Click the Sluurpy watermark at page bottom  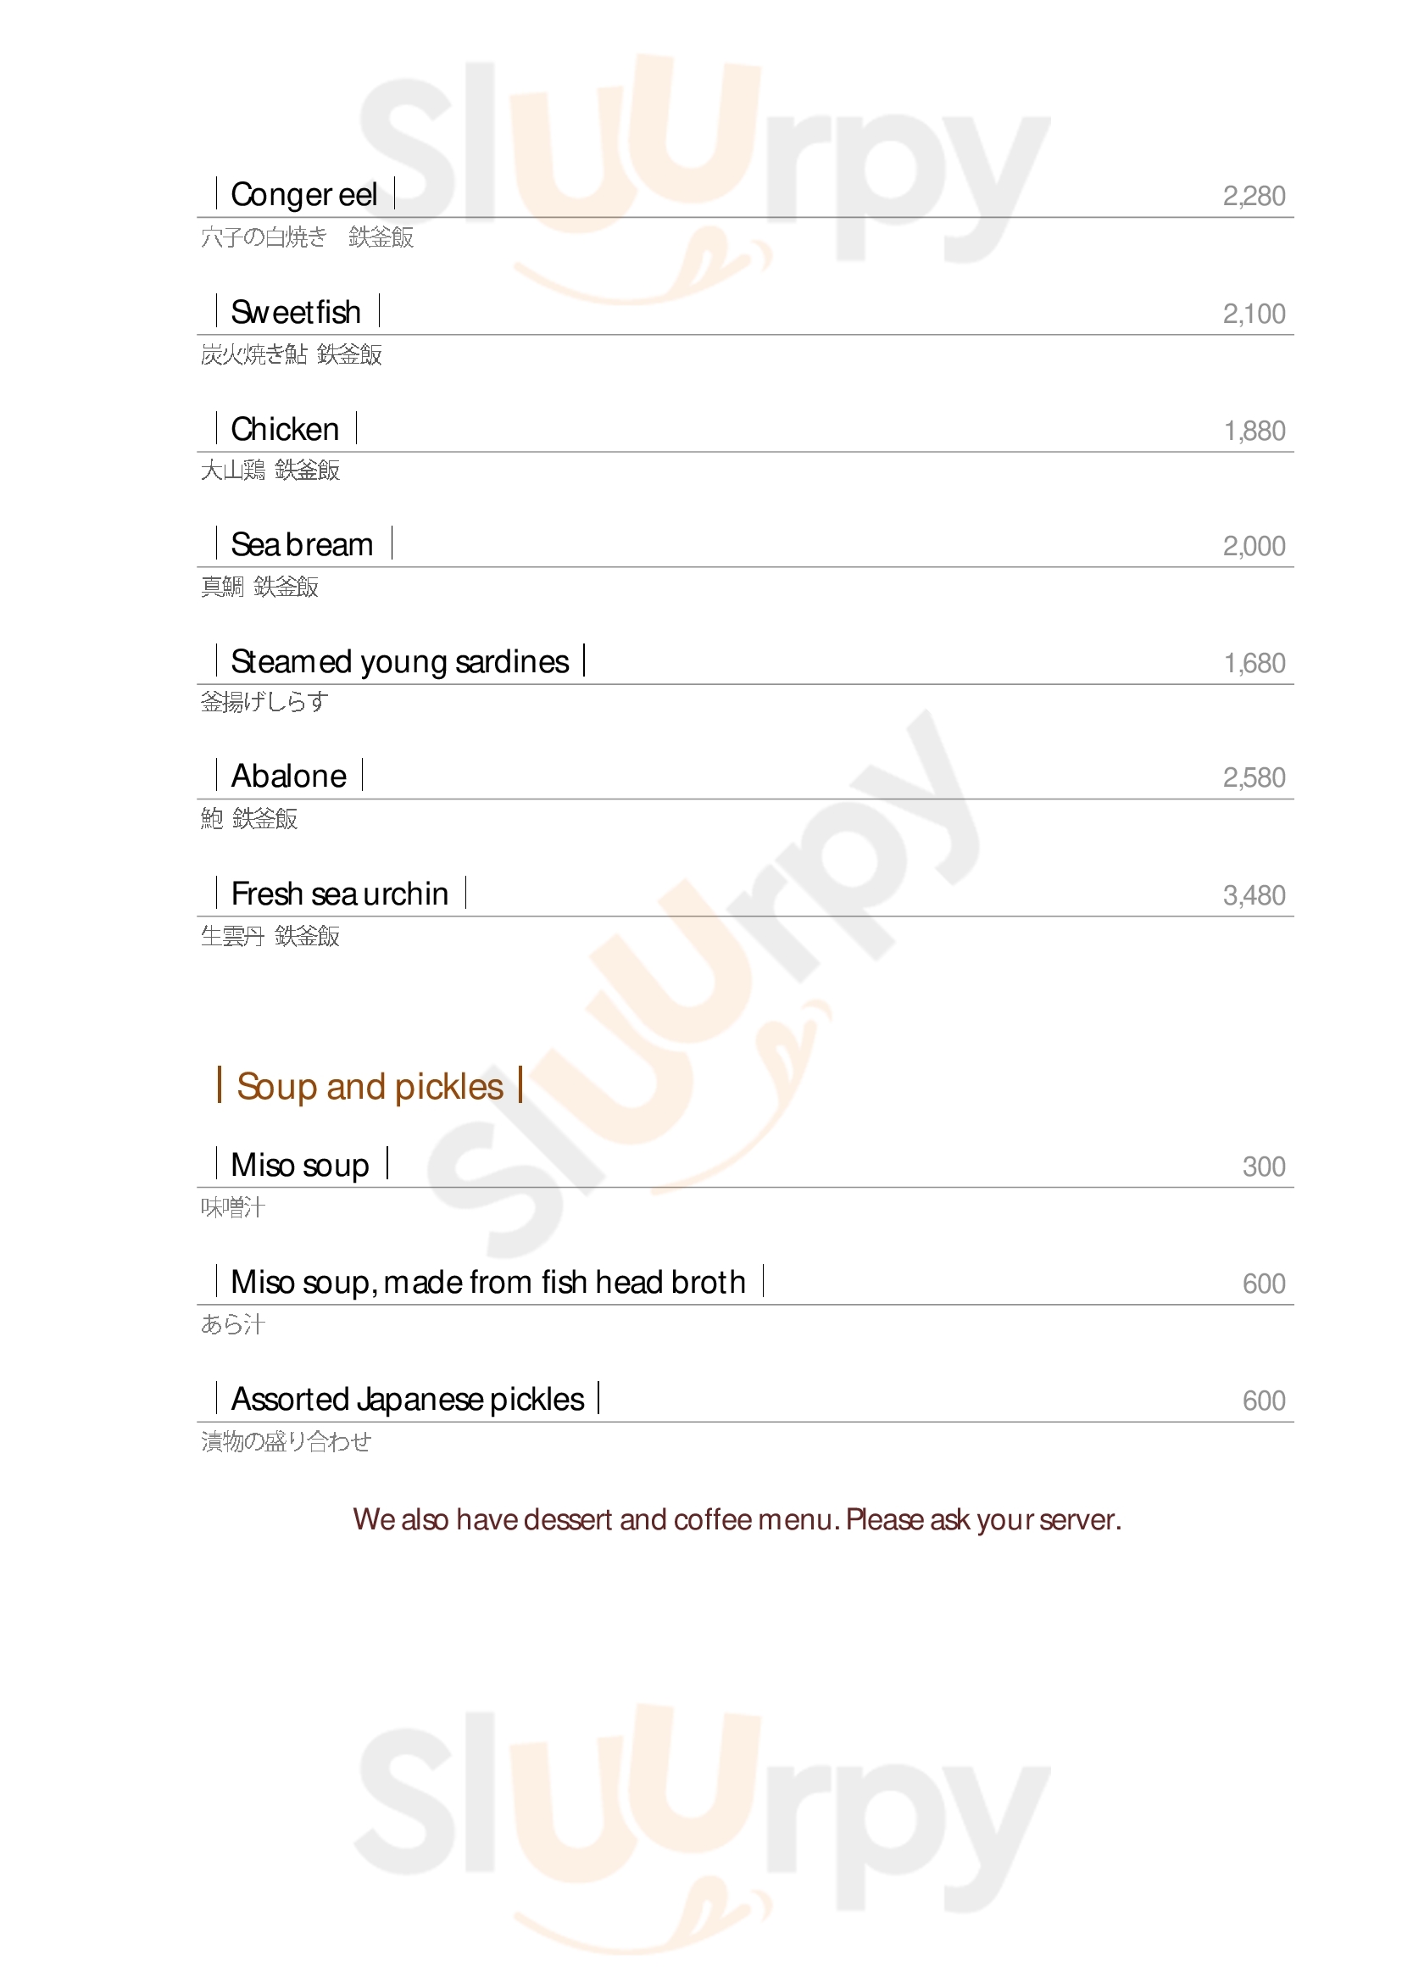[x=703, y=1813]
